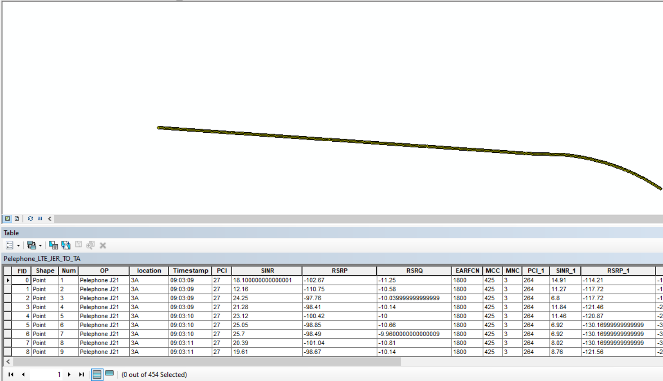
Task: Jump to the last record
Action: 81,374
